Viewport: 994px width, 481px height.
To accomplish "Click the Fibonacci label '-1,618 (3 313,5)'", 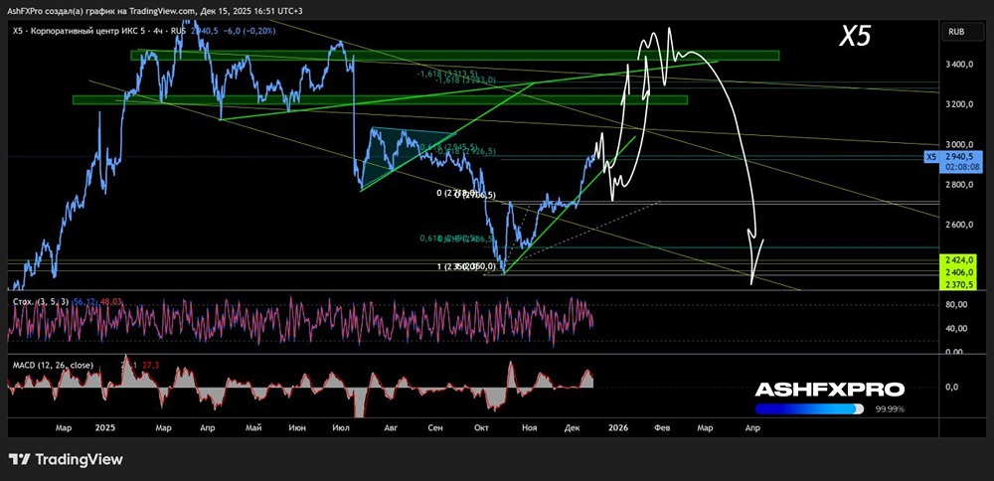I will tap(446, 74).
